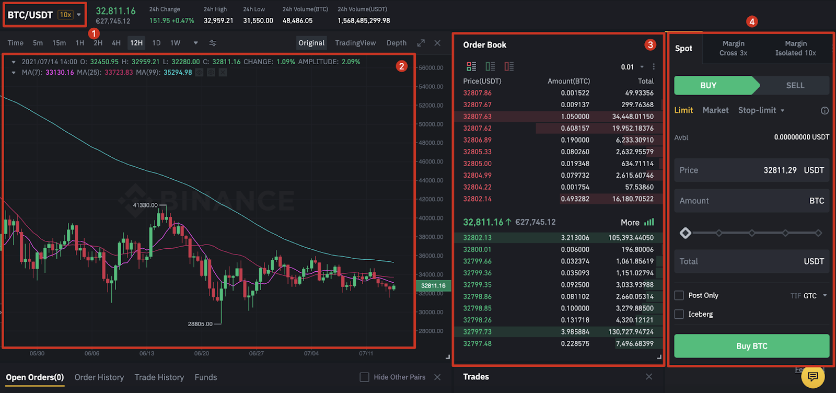Click order type info icon
This screenshot has width=836, height=393.
(825, 110)
